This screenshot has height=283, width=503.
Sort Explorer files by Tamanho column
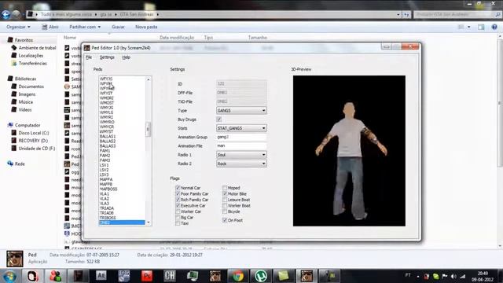(258, 38)
